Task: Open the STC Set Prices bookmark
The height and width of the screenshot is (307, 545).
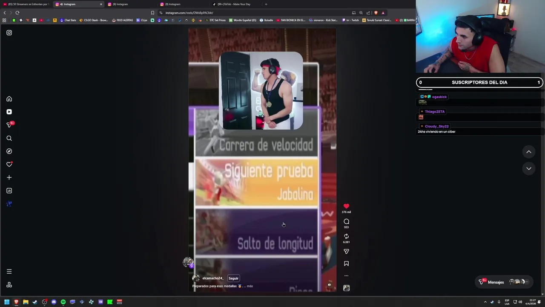Action: pyautogui.click(x=215, y=20)
